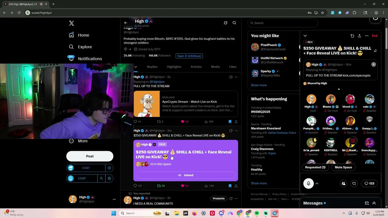Open more options on 3s-old post
The width and height of the screenshot is (388, 218).
pos(236,77)
